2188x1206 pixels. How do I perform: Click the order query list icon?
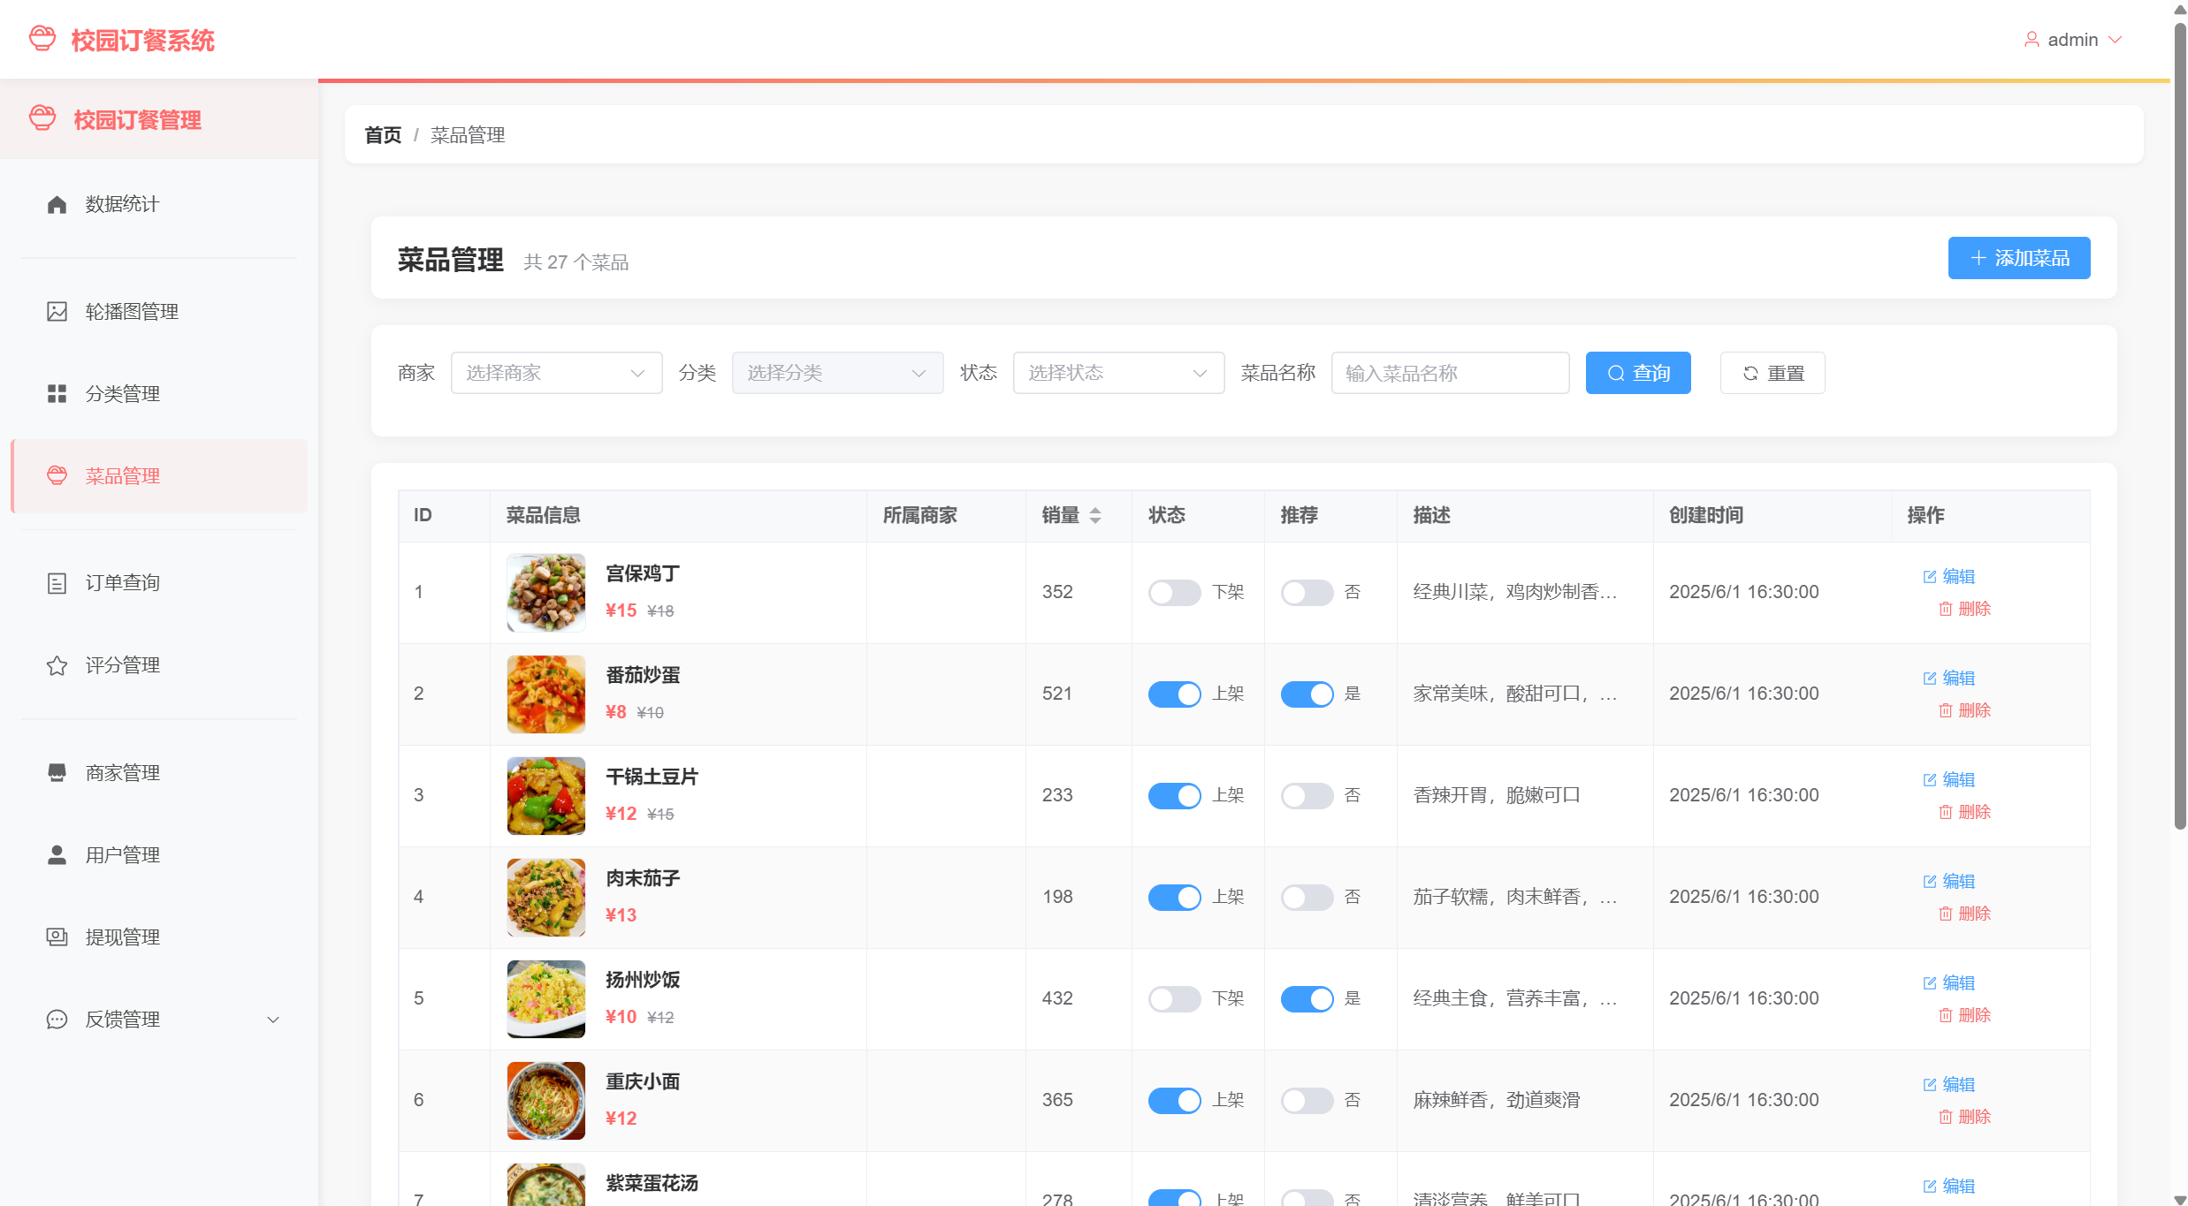click(x=57, y=582)
